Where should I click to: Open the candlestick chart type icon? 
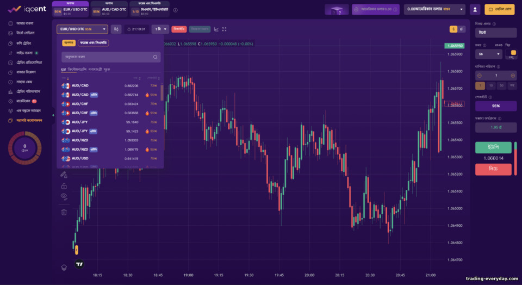[116, 29]
